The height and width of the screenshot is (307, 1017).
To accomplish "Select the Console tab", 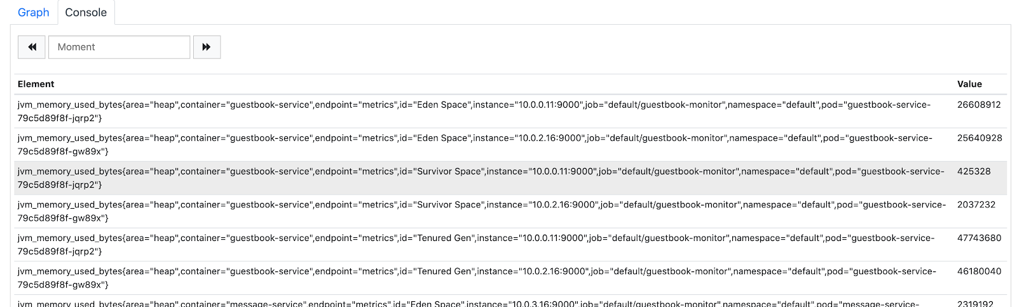I will click(86, 13).
